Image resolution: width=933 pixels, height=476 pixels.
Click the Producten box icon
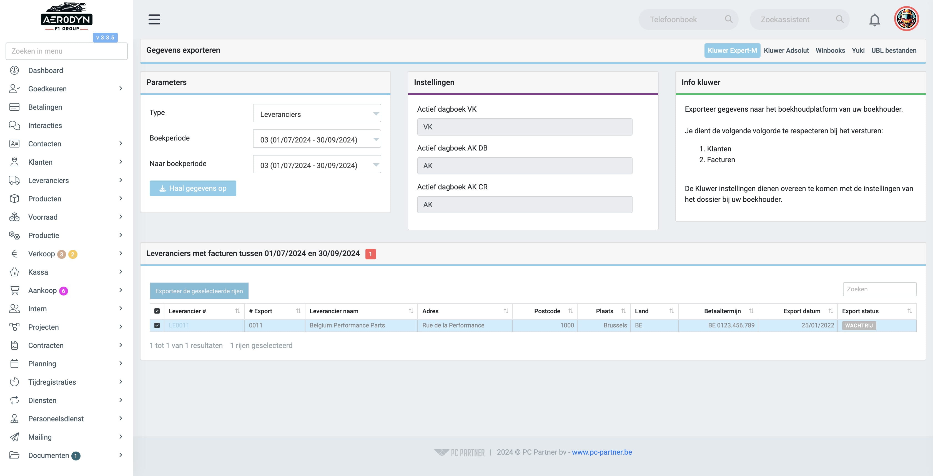(x=14, y=199)
